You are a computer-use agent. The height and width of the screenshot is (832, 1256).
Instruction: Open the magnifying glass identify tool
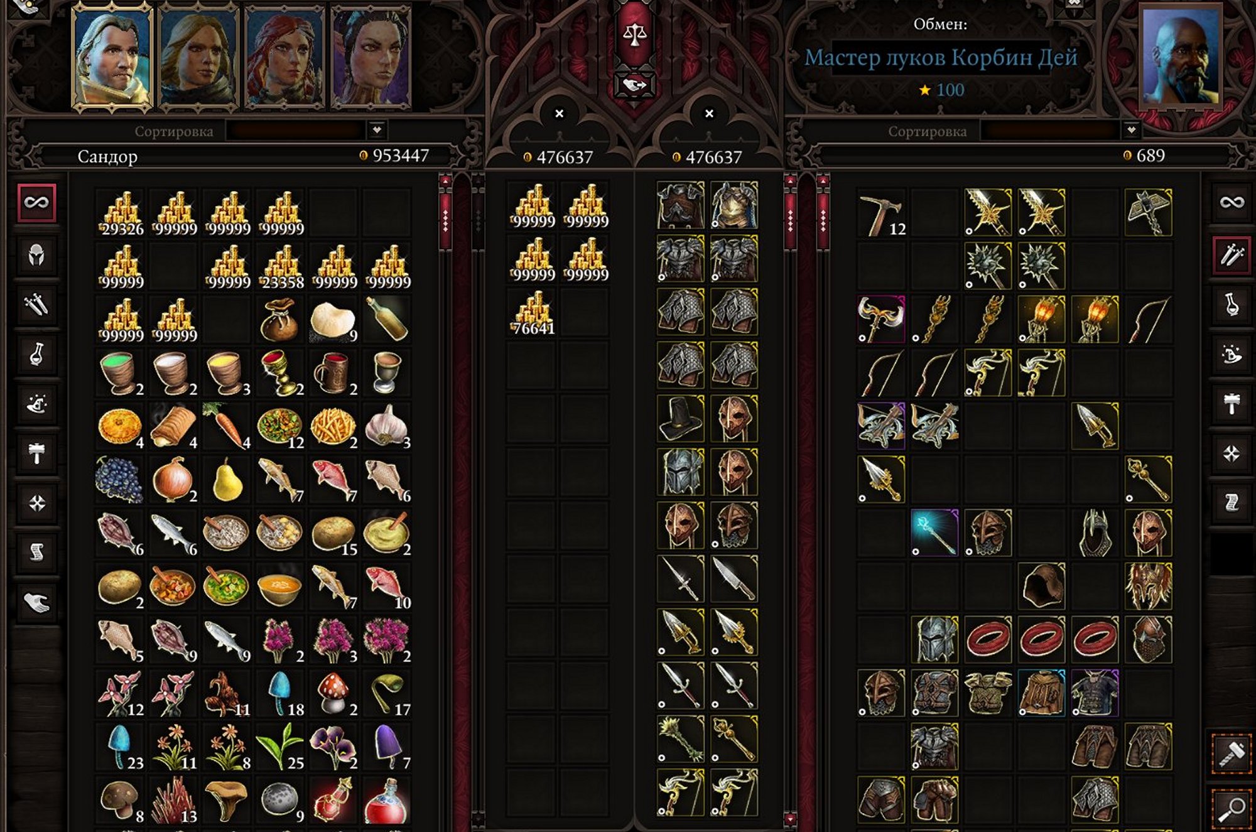[x=1232, y=809]
